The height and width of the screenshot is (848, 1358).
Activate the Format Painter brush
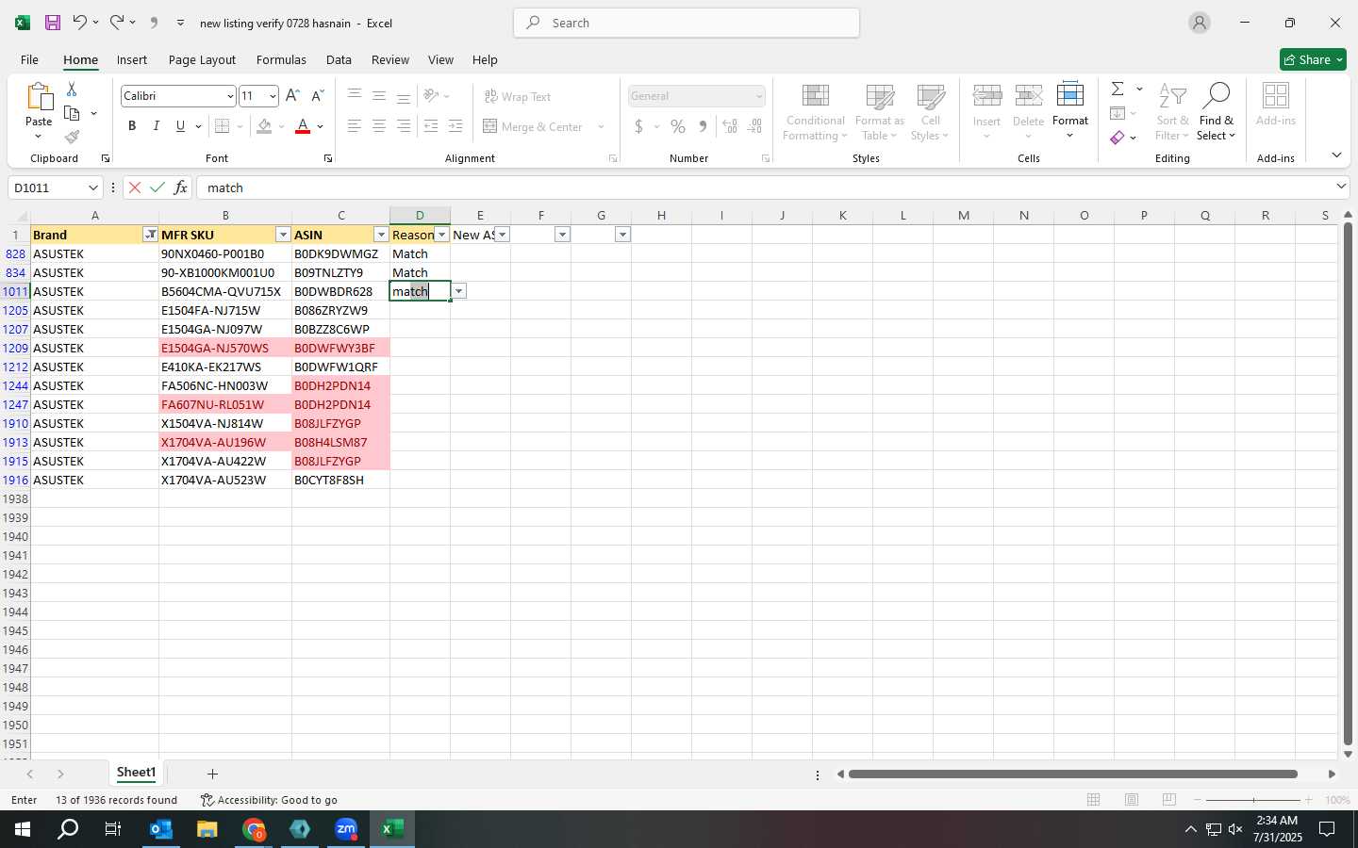(x=72, y=138)
